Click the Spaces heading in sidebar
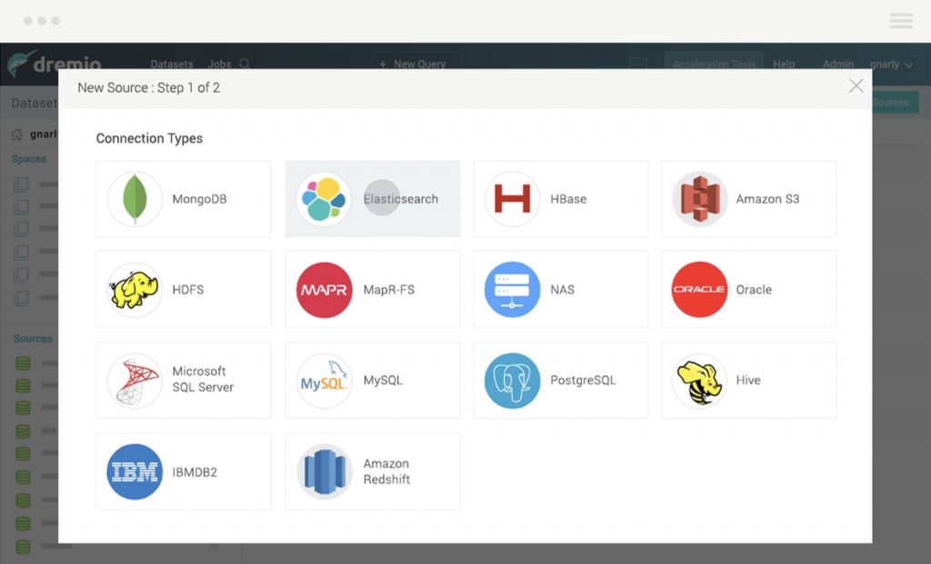Image resolution: width=931 pixels, height=564 pixels. (28, 159)
